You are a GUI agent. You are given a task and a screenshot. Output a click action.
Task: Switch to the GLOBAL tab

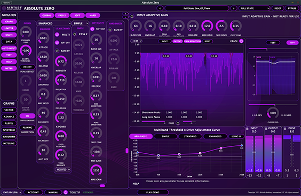[x=46, y=15]
